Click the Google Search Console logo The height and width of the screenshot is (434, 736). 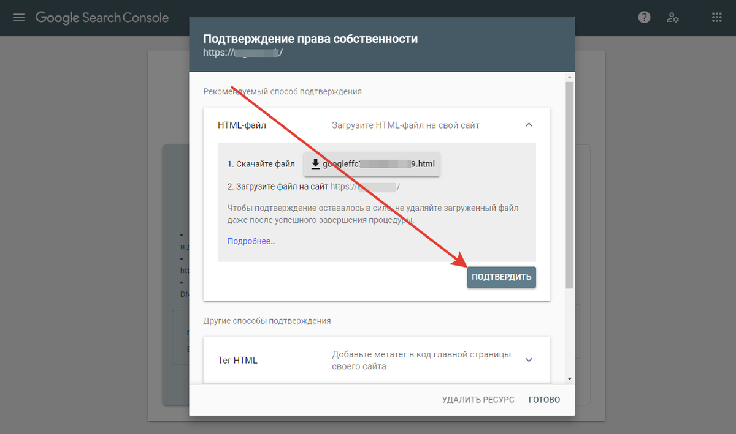click(x=102, y=18)
